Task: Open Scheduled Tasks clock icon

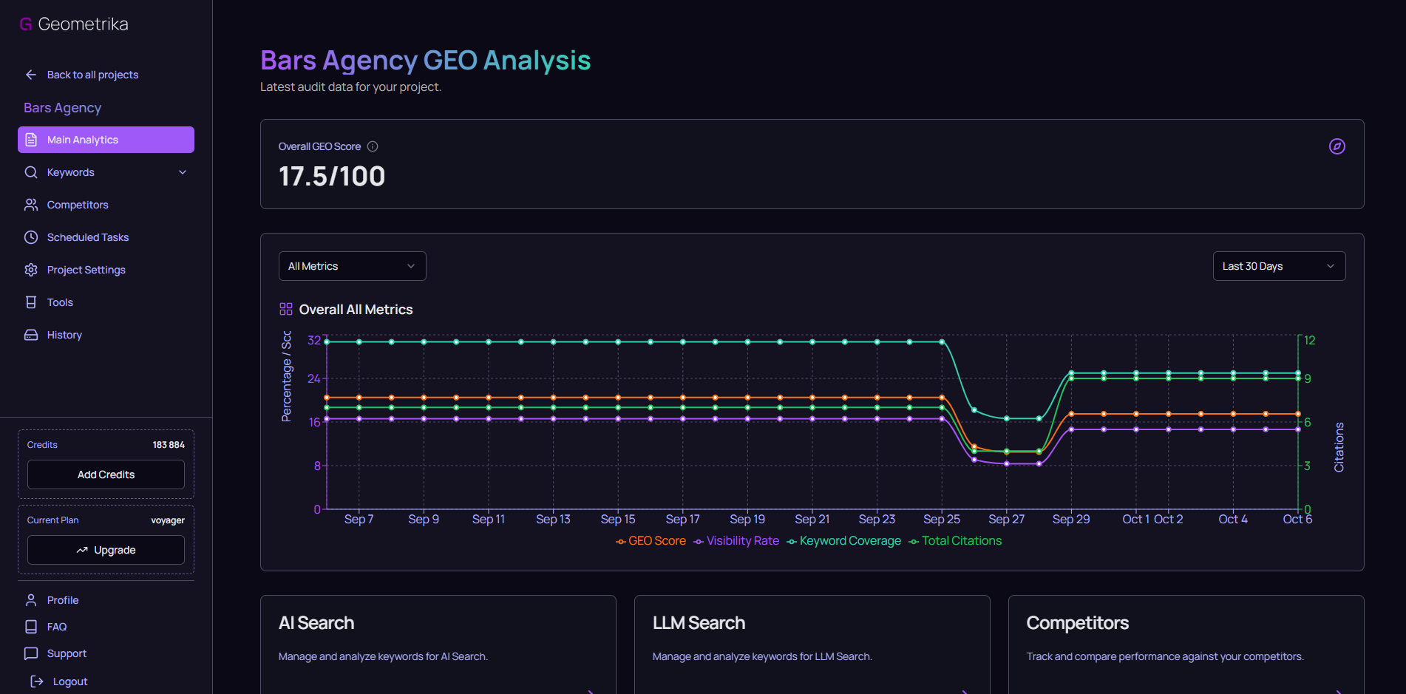Action: point(31,237)
